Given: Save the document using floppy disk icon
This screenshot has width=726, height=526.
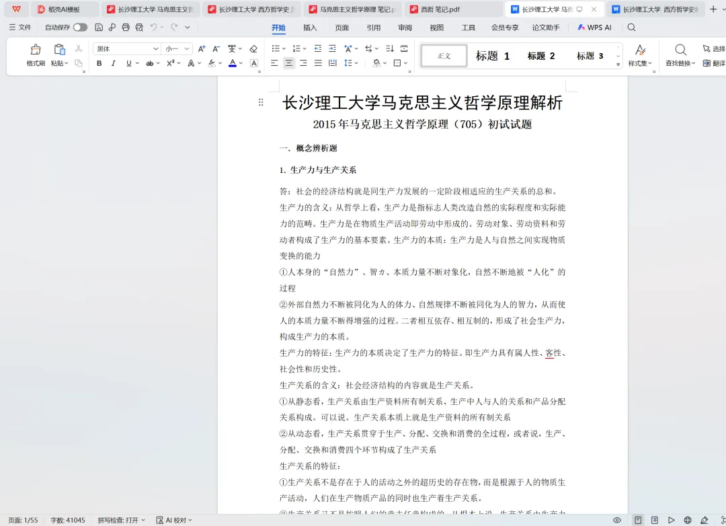Looking at the screenshot, I should 99,28.
